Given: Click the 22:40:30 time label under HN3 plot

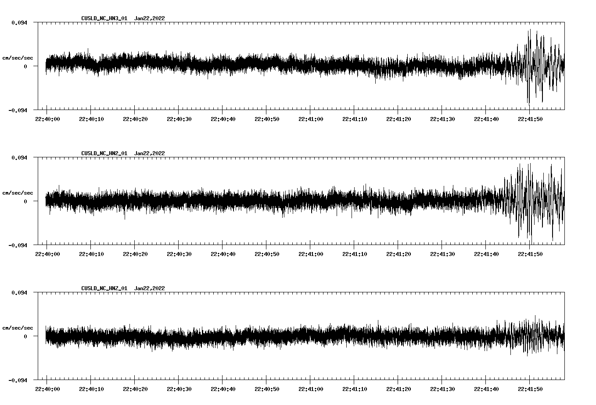Looking at the screenshot, I should (179, 119).
